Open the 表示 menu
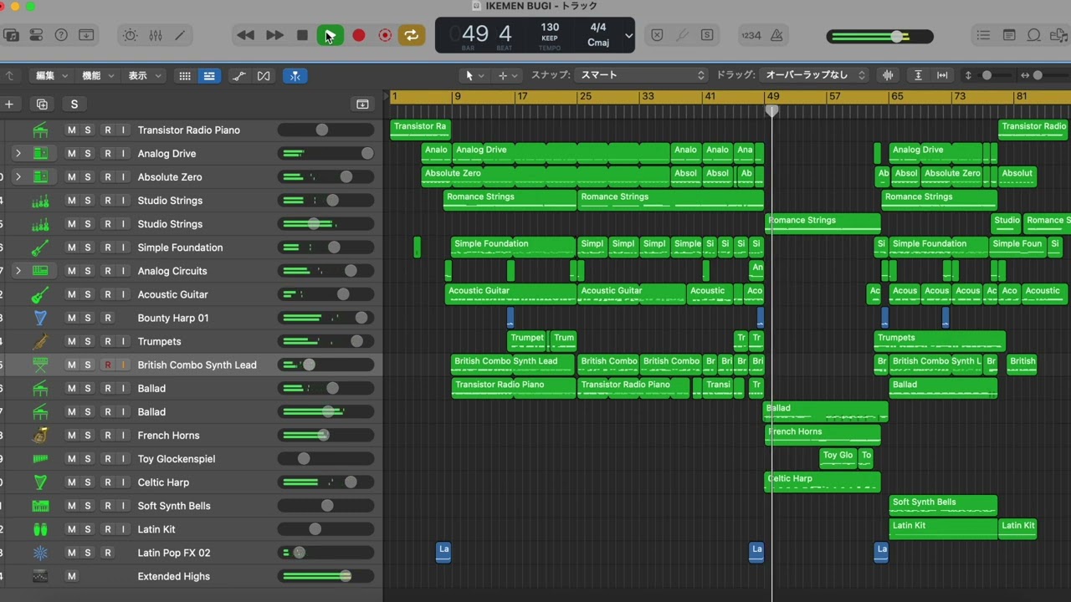Viewport: 1071px width, 602px height. [x=144, y=75]
